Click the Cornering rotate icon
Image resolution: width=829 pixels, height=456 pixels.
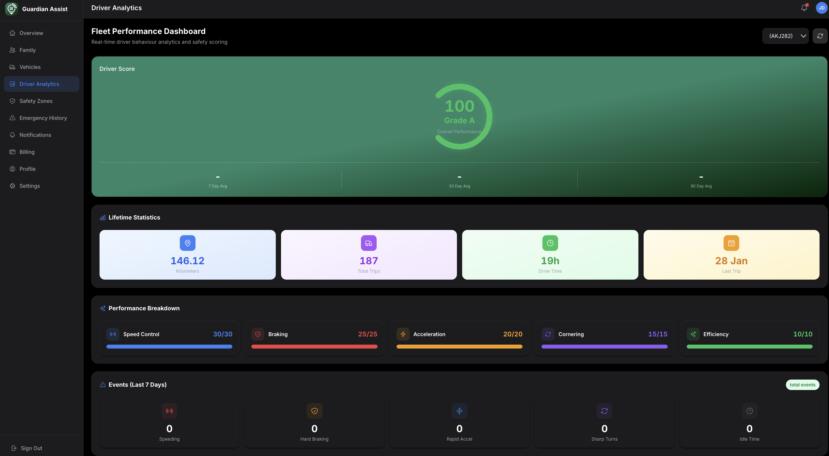[x=548, y=334]
